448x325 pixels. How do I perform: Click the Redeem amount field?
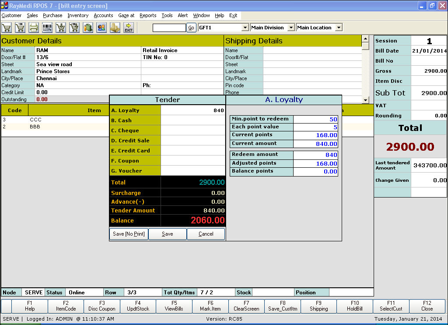(315, 155)
